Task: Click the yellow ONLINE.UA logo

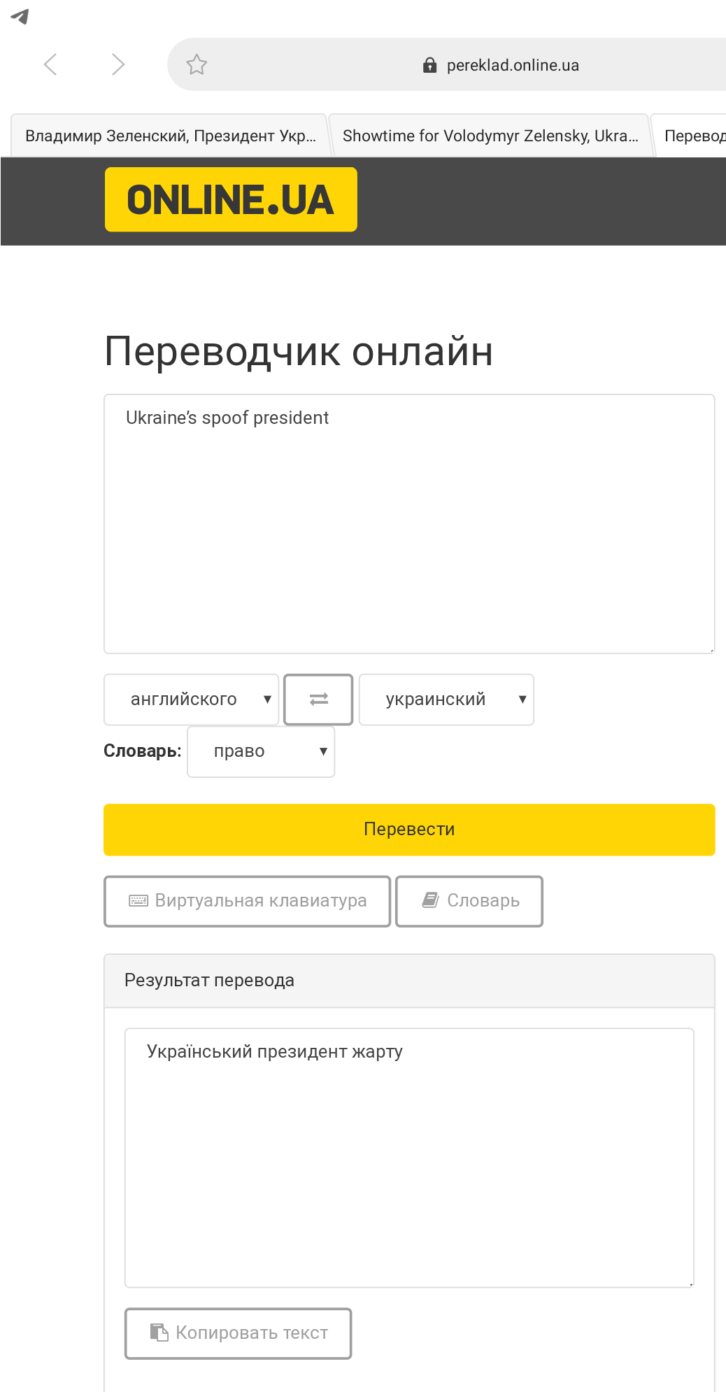Action: (x=231, y=199)
